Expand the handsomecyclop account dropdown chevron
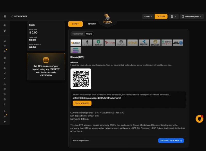This screenshot has width=206, height=151. 201,16
